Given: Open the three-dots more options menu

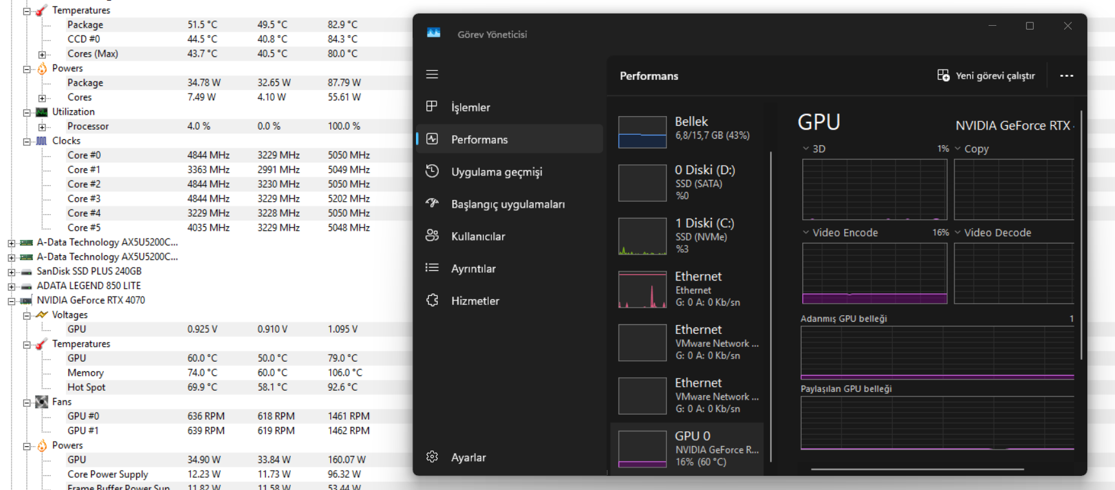Looking at the screenshot, I should pyautogui.click(x=1067, y=75).
